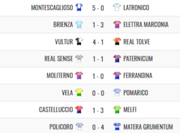Open the Policoro team link
Screen dimensions: 180x133
[61, 127]
